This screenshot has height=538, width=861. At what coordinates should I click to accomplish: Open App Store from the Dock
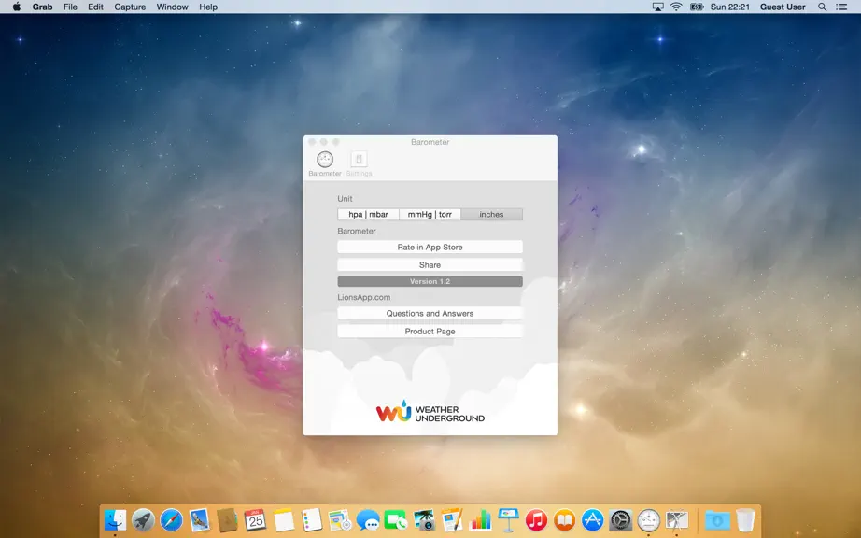(x=592, y=519)
